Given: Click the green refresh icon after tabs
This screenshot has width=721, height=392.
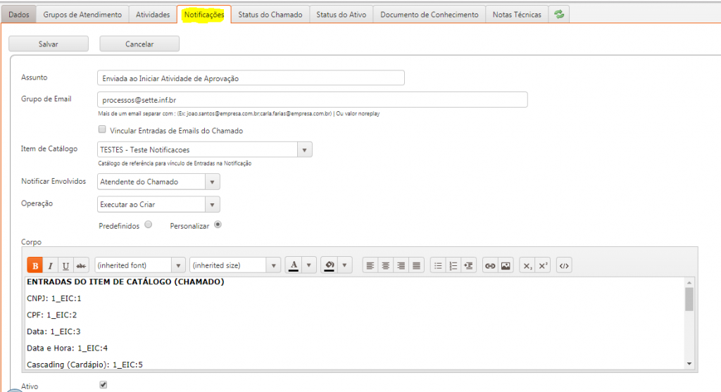Looking at the screenshot, I should [559, 14].
